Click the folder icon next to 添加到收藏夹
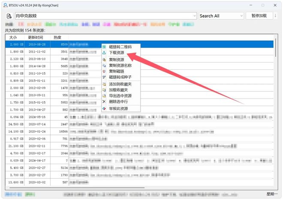Viewport: 283px width, 200px height. tap(104, 84)
